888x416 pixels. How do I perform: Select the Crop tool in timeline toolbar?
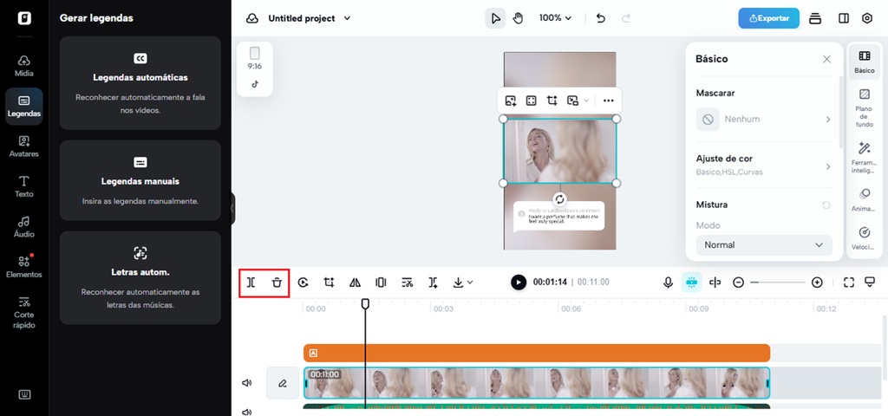(x=330, y=283)
